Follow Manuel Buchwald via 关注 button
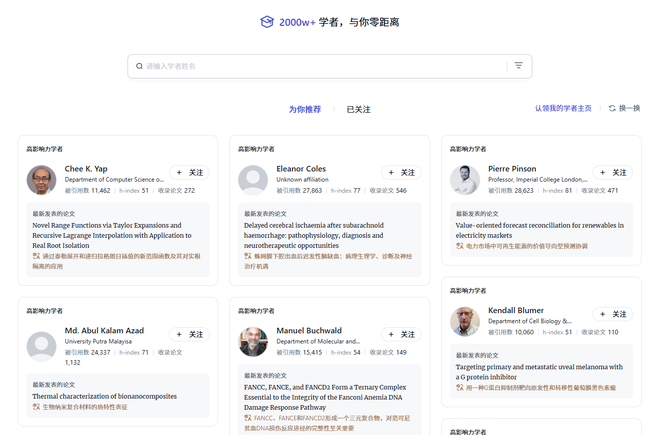Viewport: 671px width, 435px height. [x=401, y=334]
